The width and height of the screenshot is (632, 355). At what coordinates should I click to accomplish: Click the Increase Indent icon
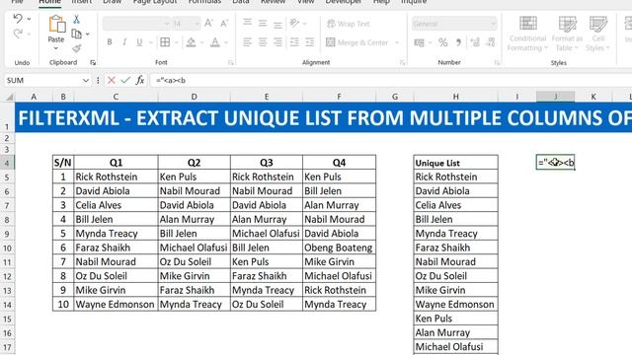309,41
